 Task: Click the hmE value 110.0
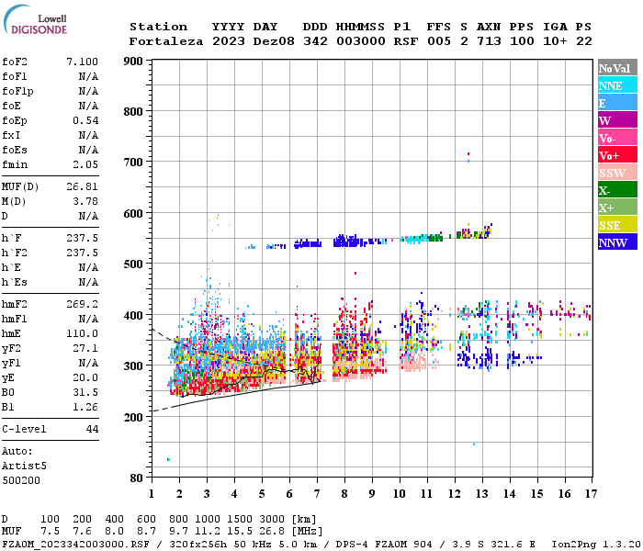coord(82,333)
